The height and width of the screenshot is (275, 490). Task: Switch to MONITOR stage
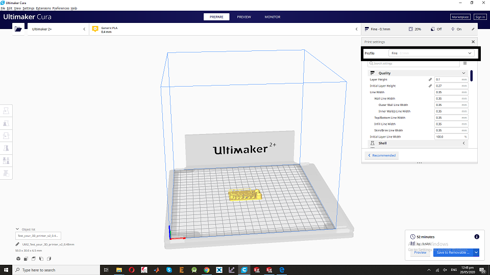273,17
